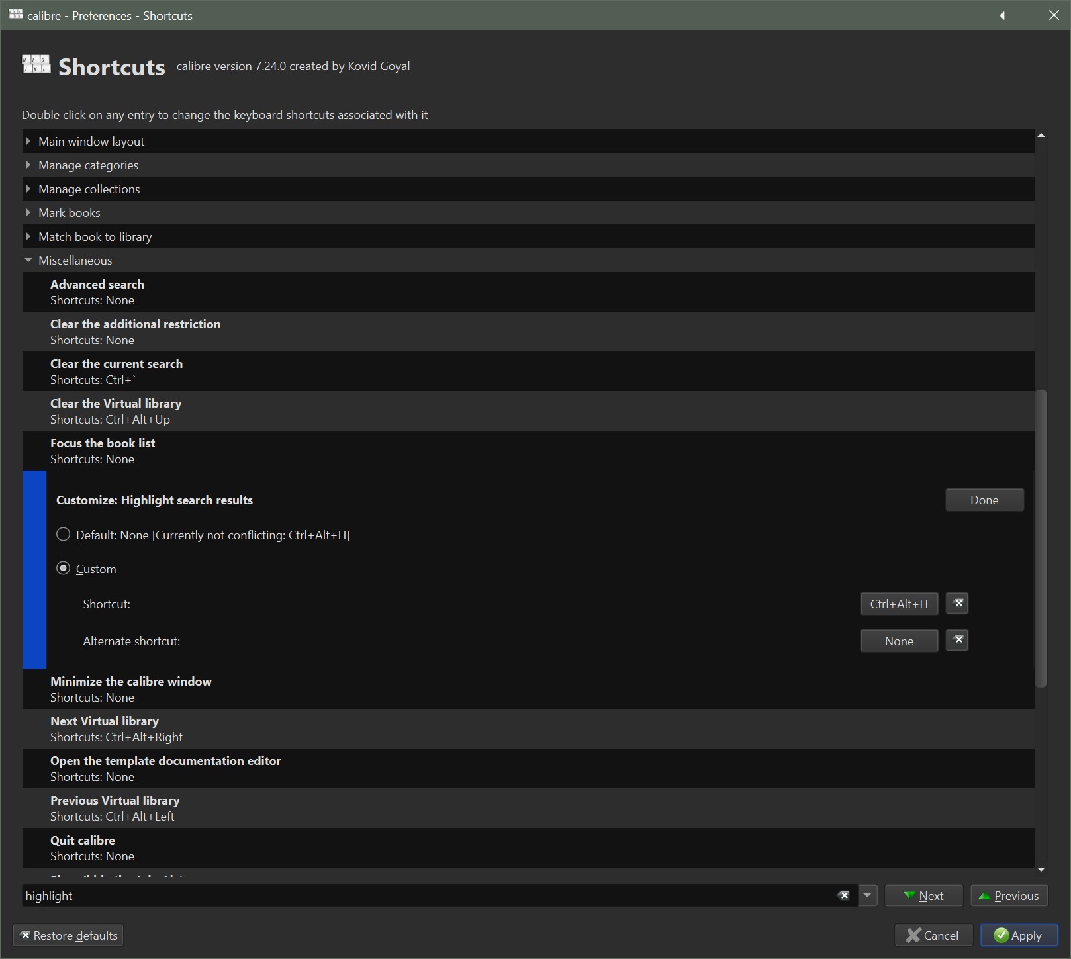Click the None alternate shortcut button
Screen dimensions: 1071x959
click(899, 641)
